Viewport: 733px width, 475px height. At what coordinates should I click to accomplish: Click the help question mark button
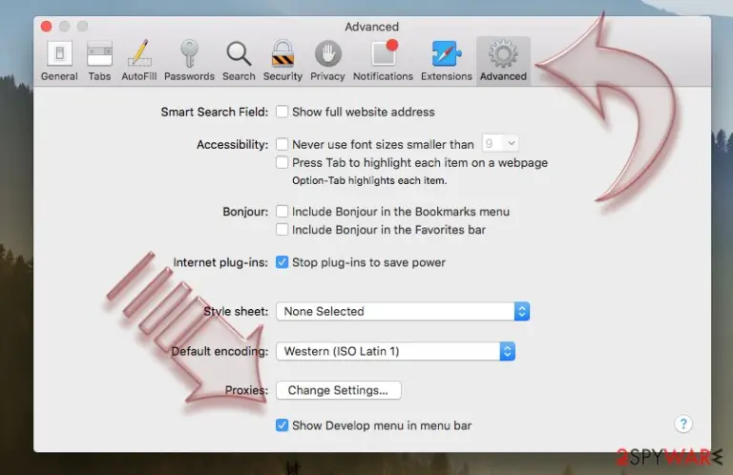point(683,423)
